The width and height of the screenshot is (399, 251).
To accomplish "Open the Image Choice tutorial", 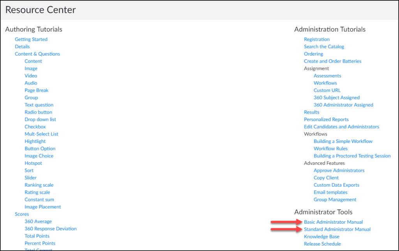I will pos(39,156).
